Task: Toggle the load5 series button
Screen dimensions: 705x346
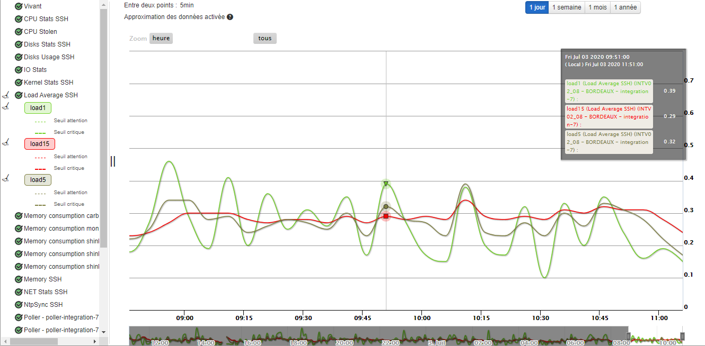Action: coord(38,180)
